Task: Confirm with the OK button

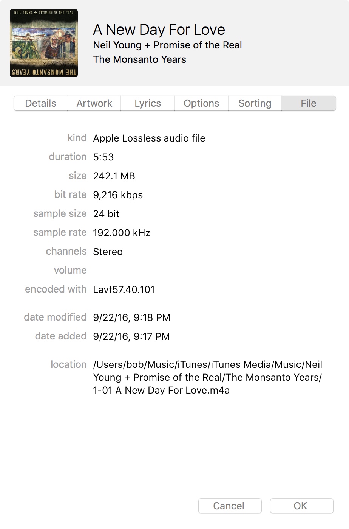Action: pyautogui.click(x=301, y=506)
